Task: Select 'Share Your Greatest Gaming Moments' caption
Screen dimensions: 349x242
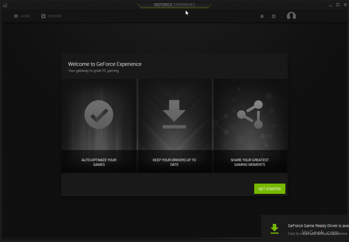Action: (x=249, y=162)
